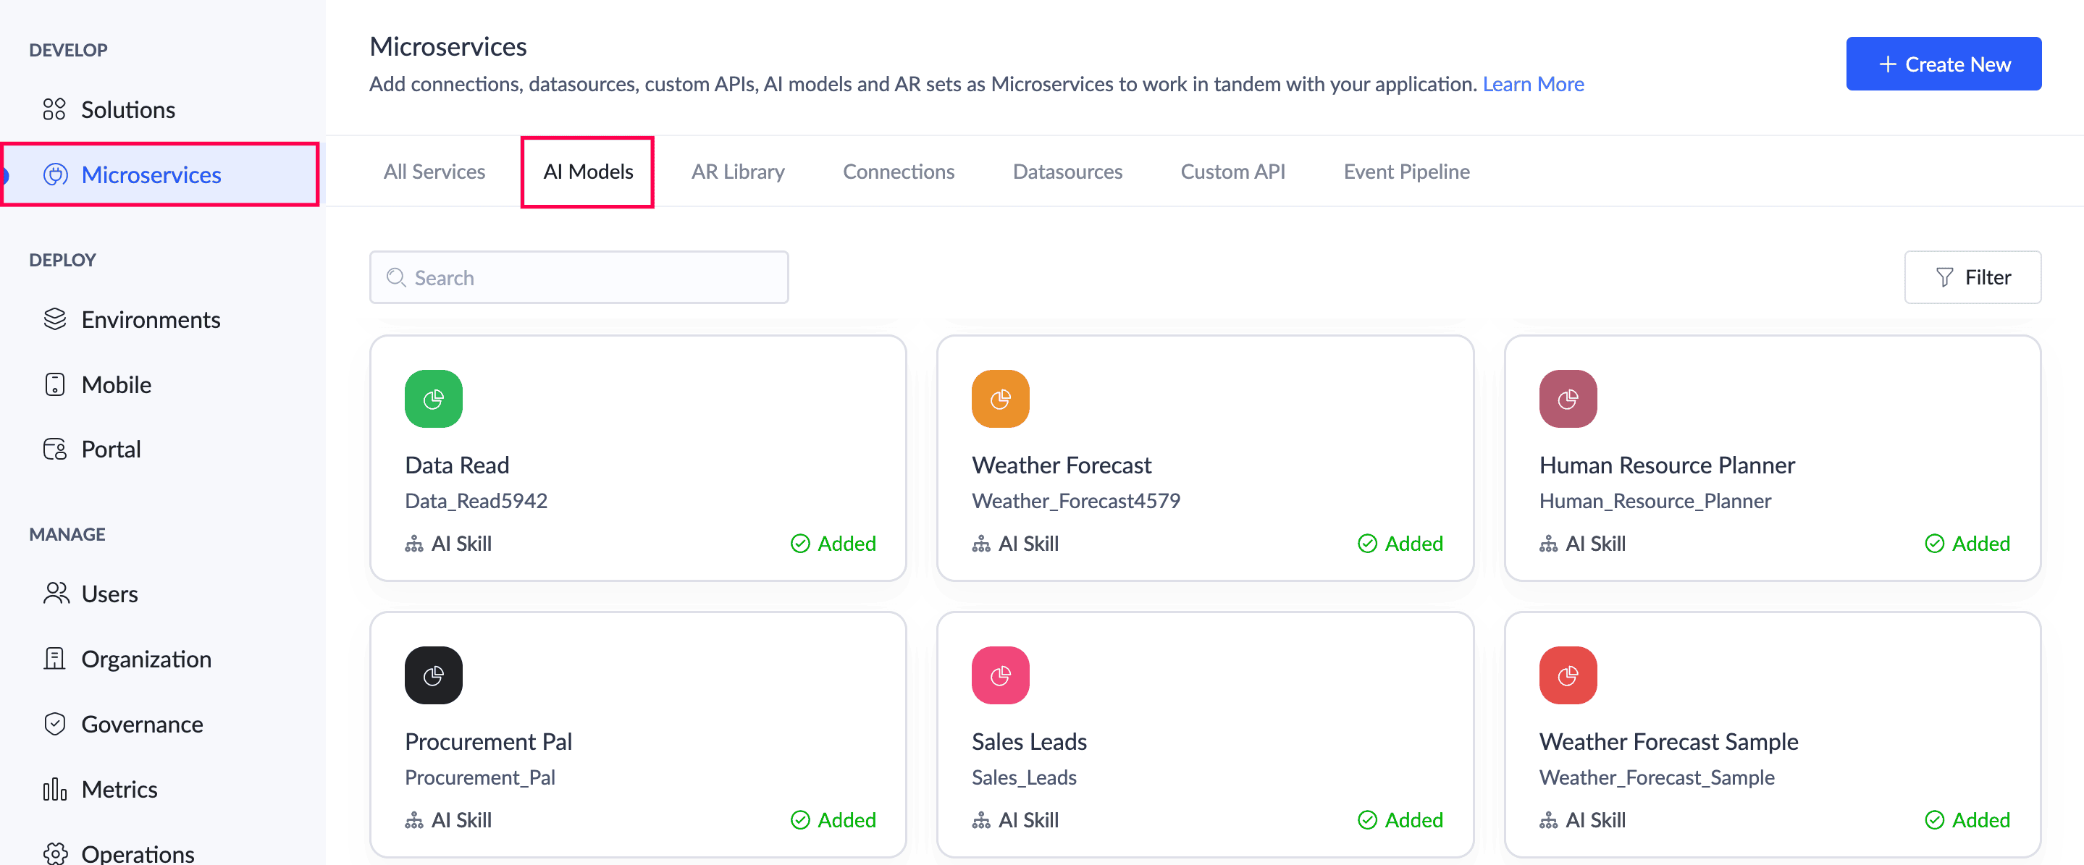Viewport: 2084px width, 865px height.
Task: Click the Operations gear icon
Action: [x=54, y=853]
